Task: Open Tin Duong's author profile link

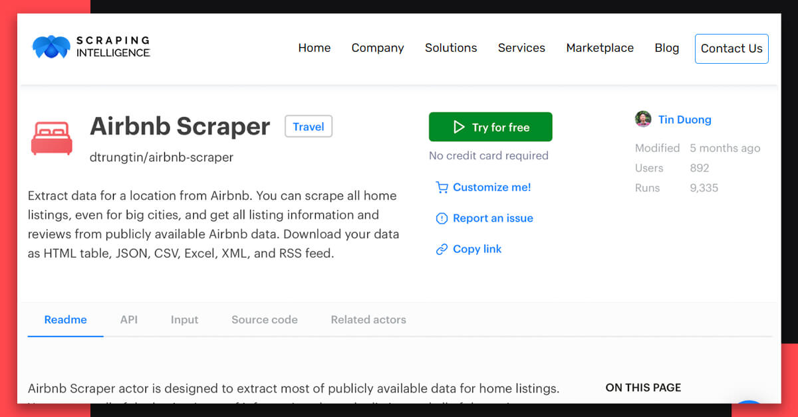Action: pos(685,120)
